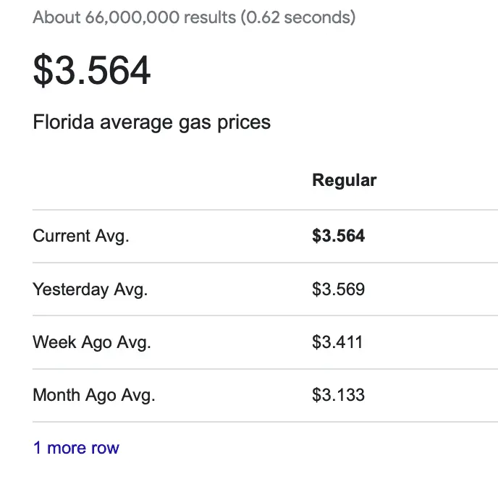Select the "Florida average gas prices" heading
Viewport: 498px width, 479px height.
(151, 122)
